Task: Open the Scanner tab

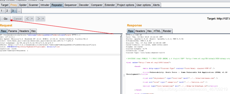Action: tap(34, 5)
